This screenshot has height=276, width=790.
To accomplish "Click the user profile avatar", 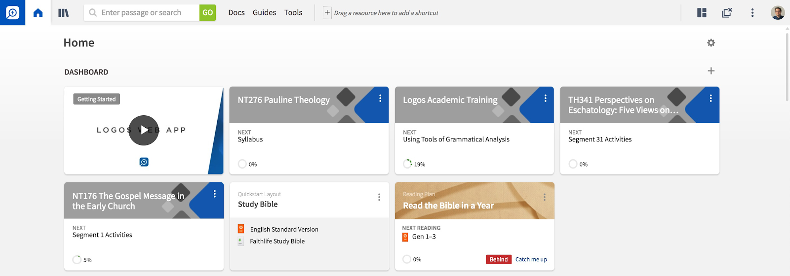I will [778, 13].
